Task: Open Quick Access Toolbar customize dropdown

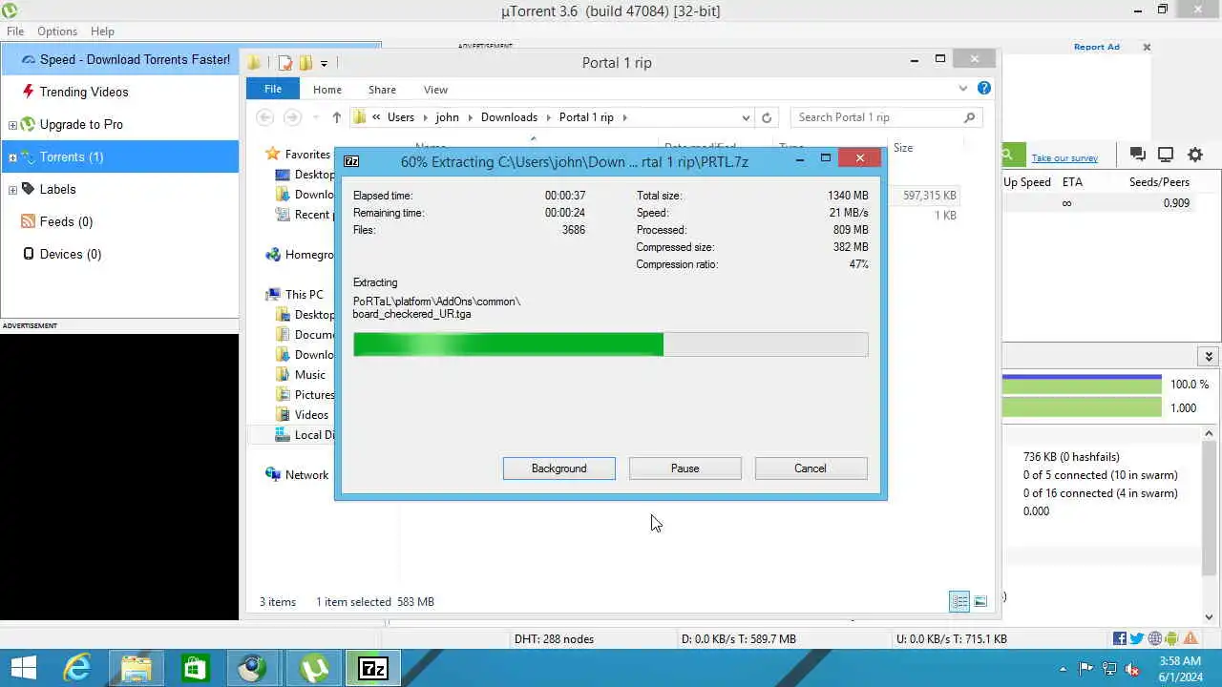Action: [325, 63]
